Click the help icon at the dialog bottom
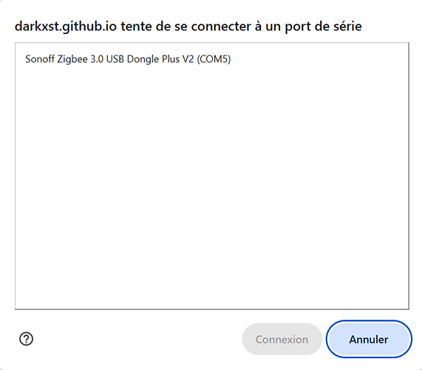Screen dimensions: 422x370 point(26,339)
